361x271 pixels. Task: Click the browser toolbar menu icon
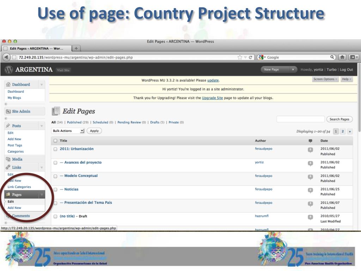[x=354, y=57]
